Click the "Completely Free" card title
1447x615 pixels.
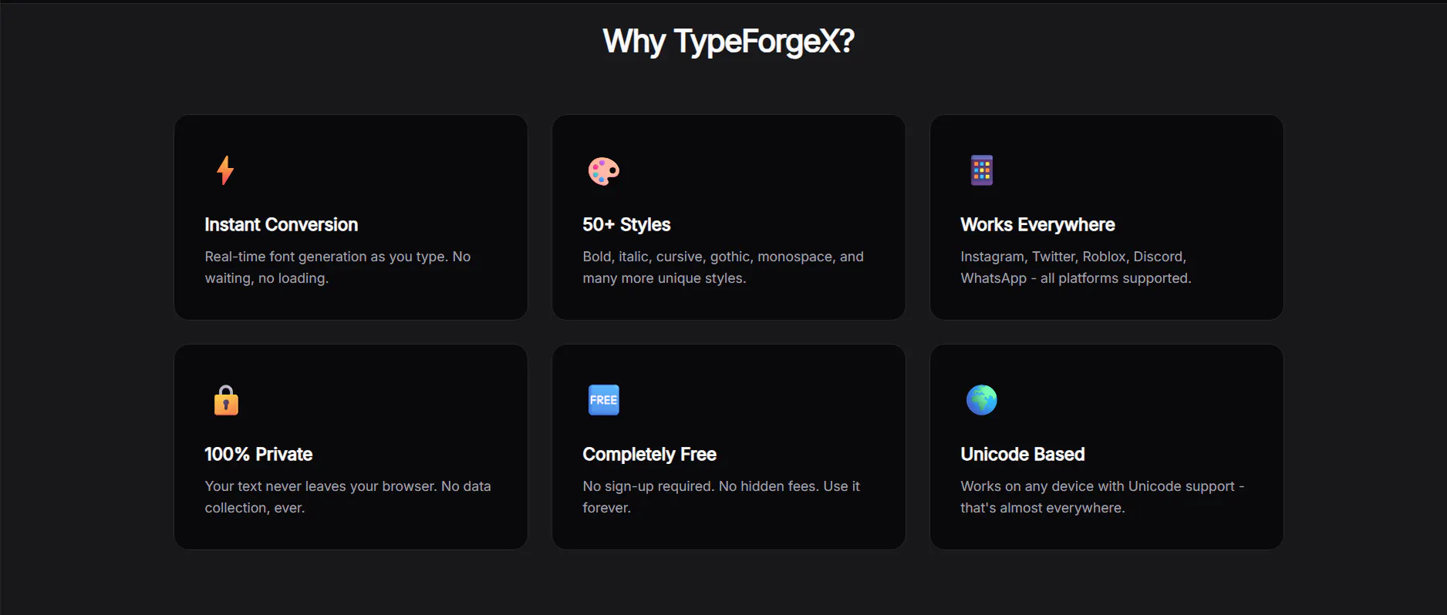coord(649,454)
